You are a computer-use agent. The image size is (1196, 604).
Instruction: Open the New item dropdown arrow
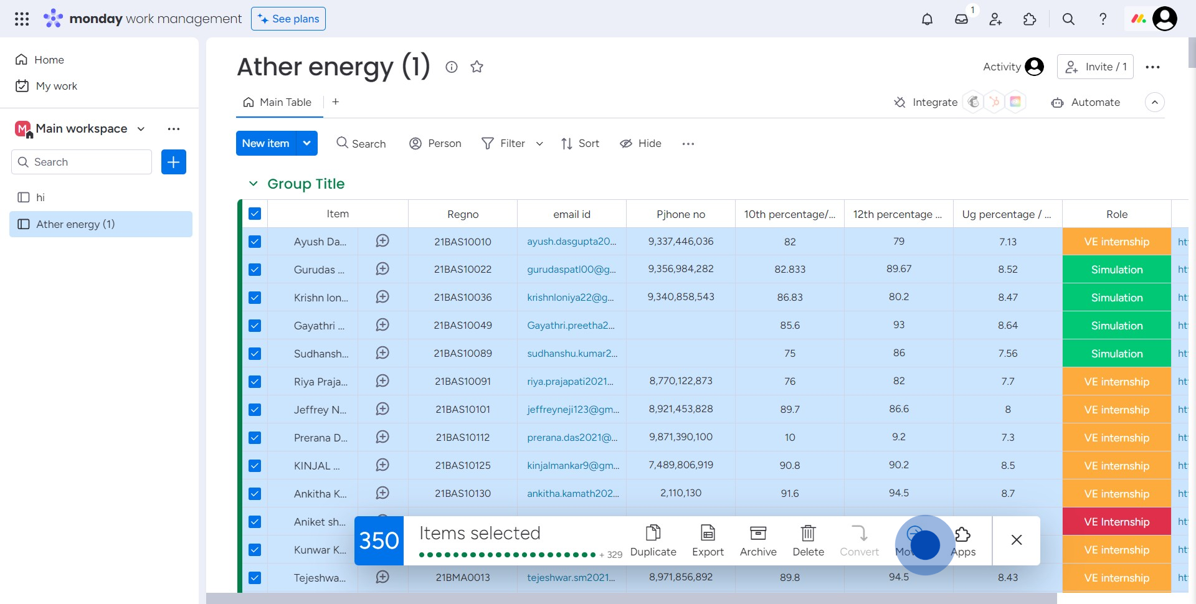[x=306, y=143]
